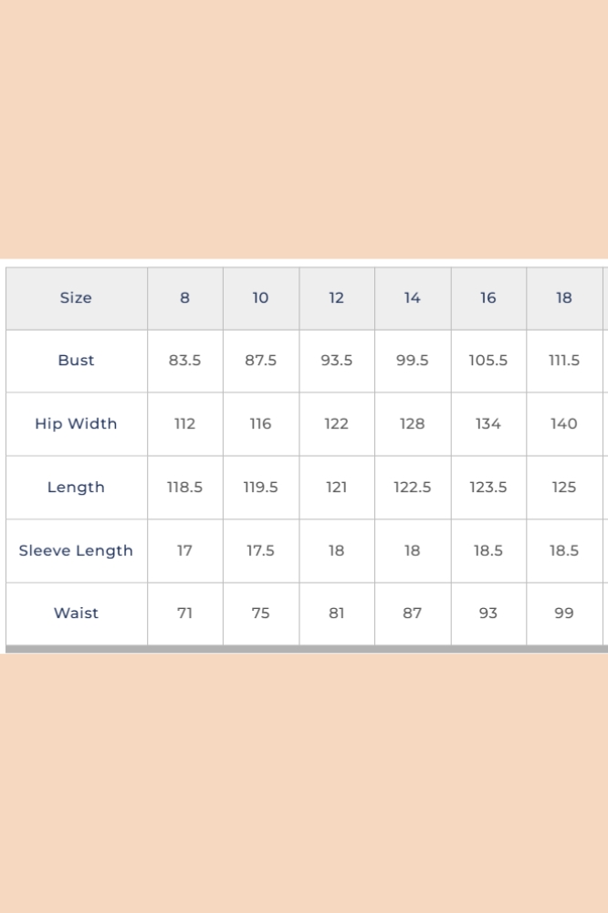Click bust value 105.5 cell

click(487, 361)
